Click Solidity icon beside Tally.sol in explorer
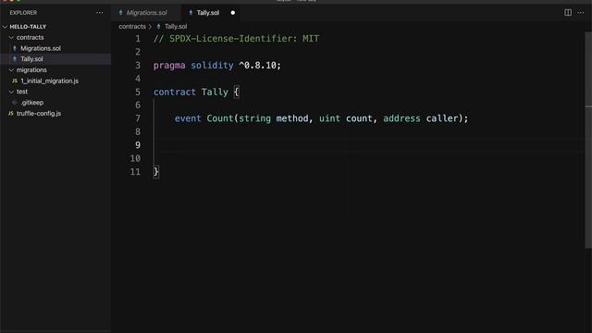 point(15,59)
